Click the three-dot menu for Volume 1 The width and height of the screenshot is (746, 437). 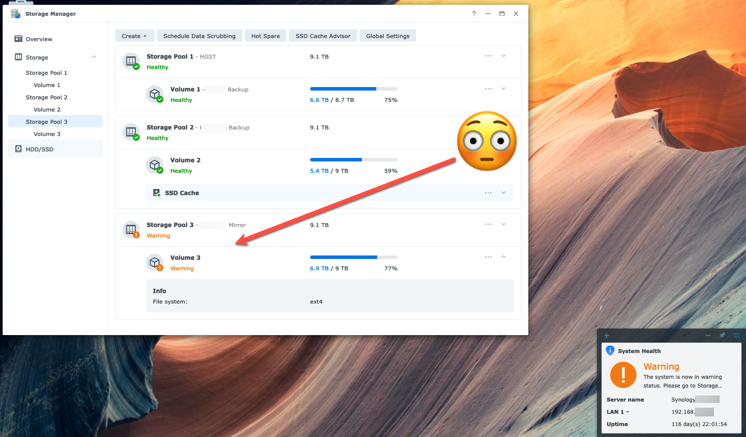(x=488, y=89)
